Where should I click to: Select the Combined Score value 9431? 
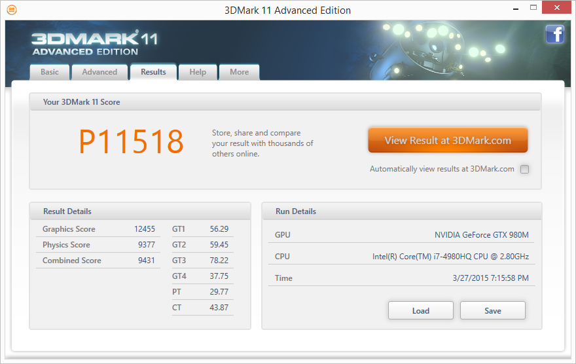pyautogui.click(x=147, y=261)
